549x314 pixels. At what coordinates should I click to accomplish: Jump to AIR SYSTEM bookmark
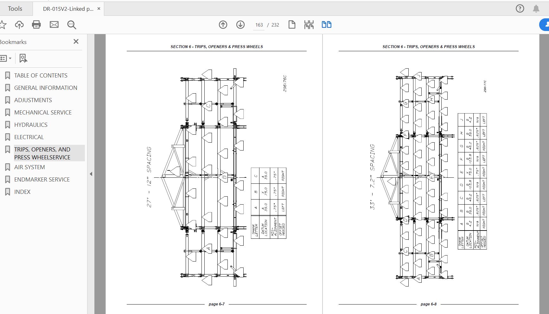pyautogui.click(x=29, y=167)
